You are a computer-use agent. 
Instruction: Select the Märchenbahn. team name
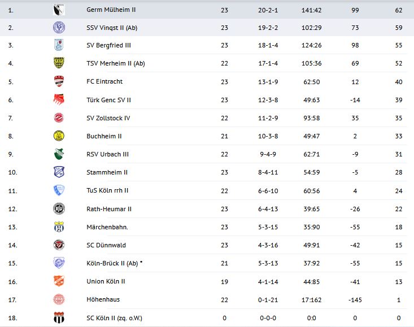107,227
